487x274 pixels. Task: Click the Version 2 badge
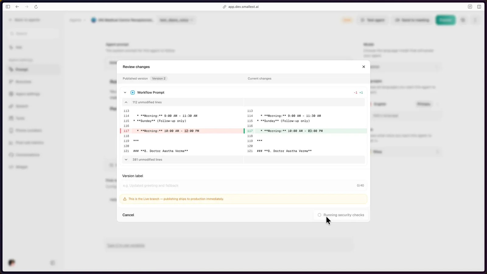(x=159, y=79)
